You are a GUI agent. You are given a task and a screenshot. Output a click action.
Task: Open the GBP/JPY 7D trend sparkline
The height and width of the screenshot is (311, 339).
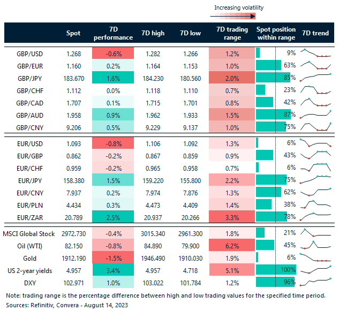tap(315, 78)
